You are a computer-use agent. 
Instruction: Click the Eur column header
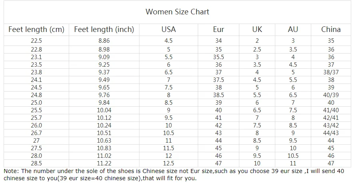(219, 30)
